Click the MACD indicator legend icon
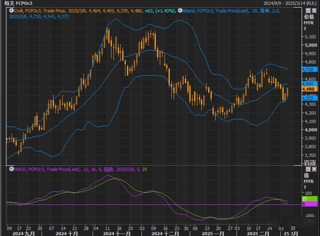 (x=12, y=169)
